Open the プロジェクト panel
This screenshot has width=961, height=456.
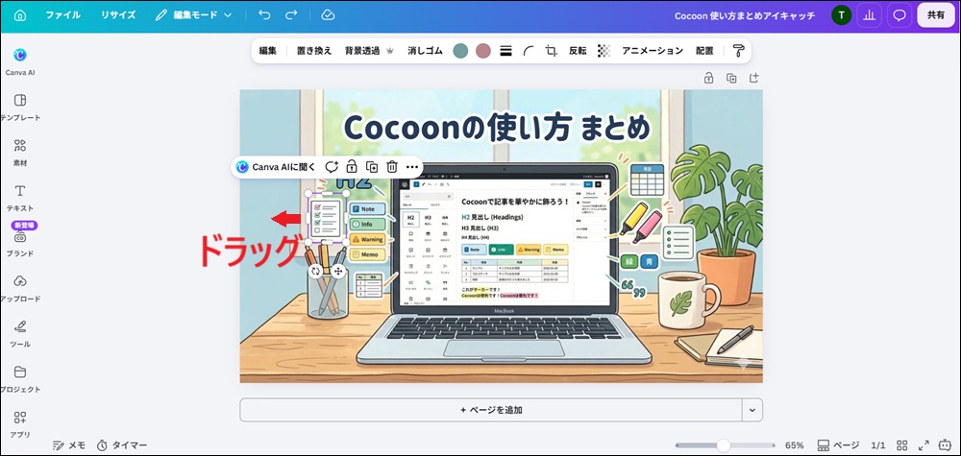pos(20,379)
